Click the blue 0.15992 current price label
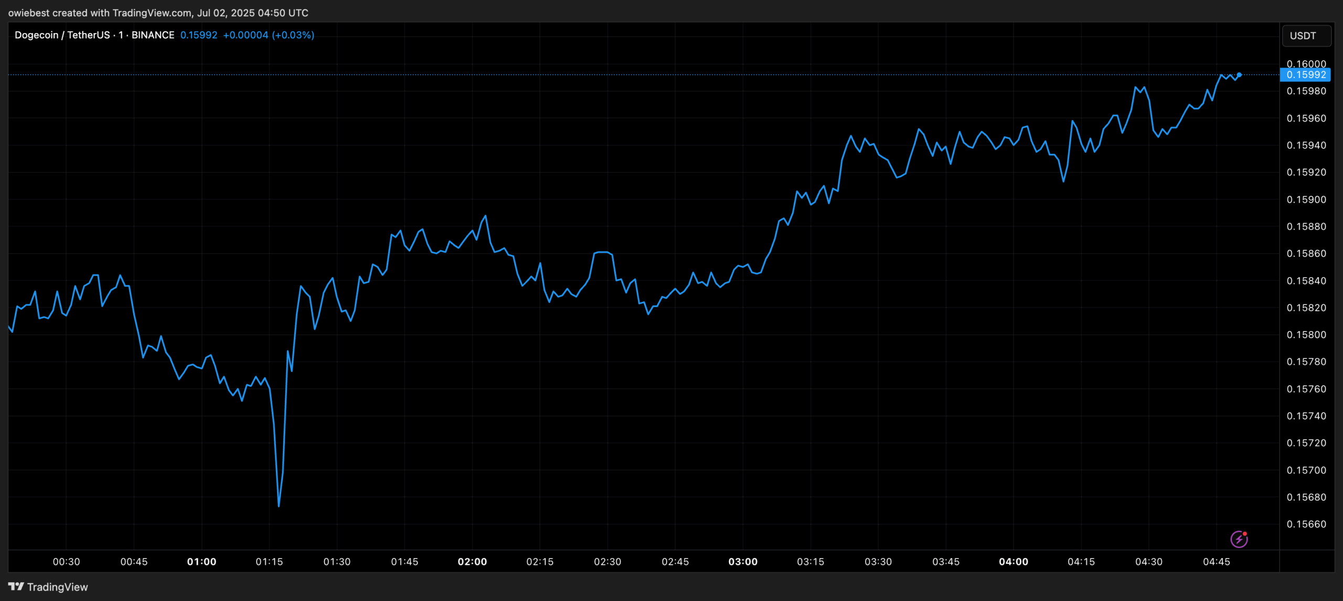 coord(1306,75)
